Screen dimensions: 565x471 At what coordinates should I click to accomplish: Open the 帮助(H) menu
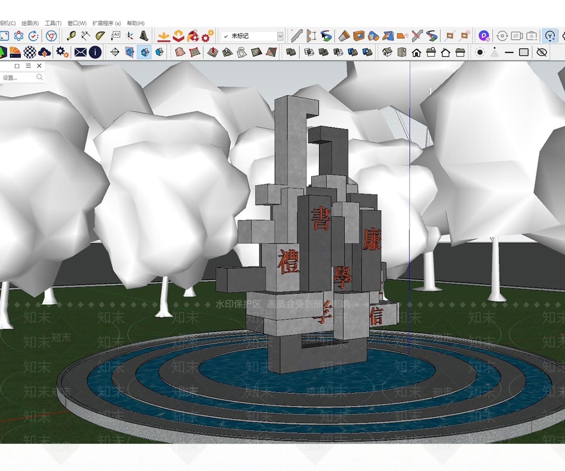pyautogui.click(x=136, y=23)
